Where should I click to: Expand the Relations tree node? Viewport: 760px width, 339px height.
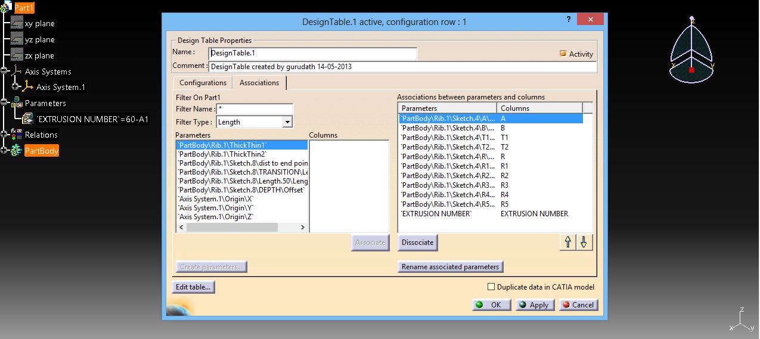click(x=5, y=135)
